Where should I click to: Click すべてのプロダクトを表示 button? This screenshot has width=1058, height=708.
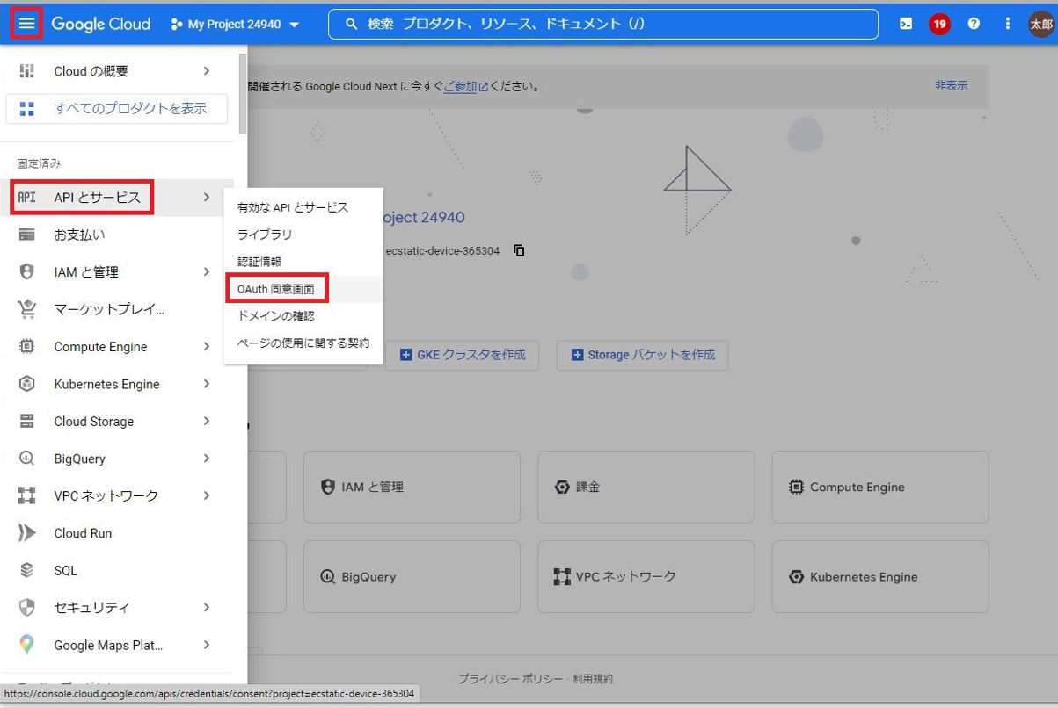117,109
